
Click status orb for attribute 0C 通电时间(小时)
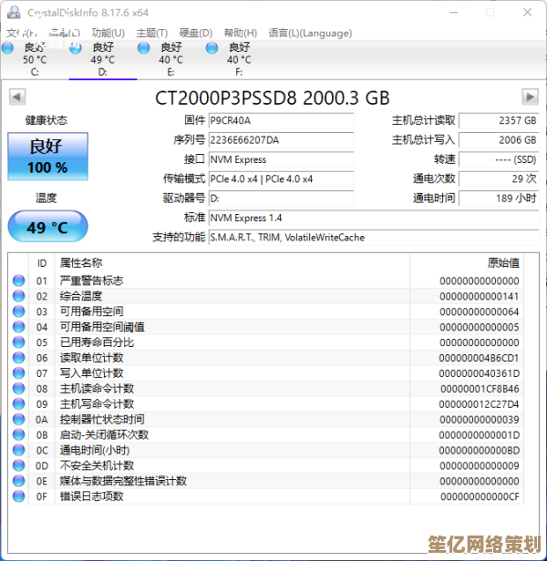click(x=18, y=450)
